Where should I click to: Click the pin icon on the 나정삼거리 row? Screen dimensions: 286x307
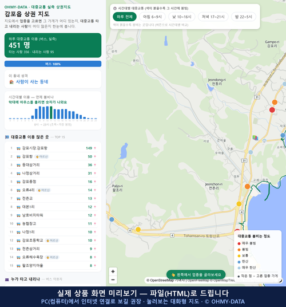click(x=95, y=174)
